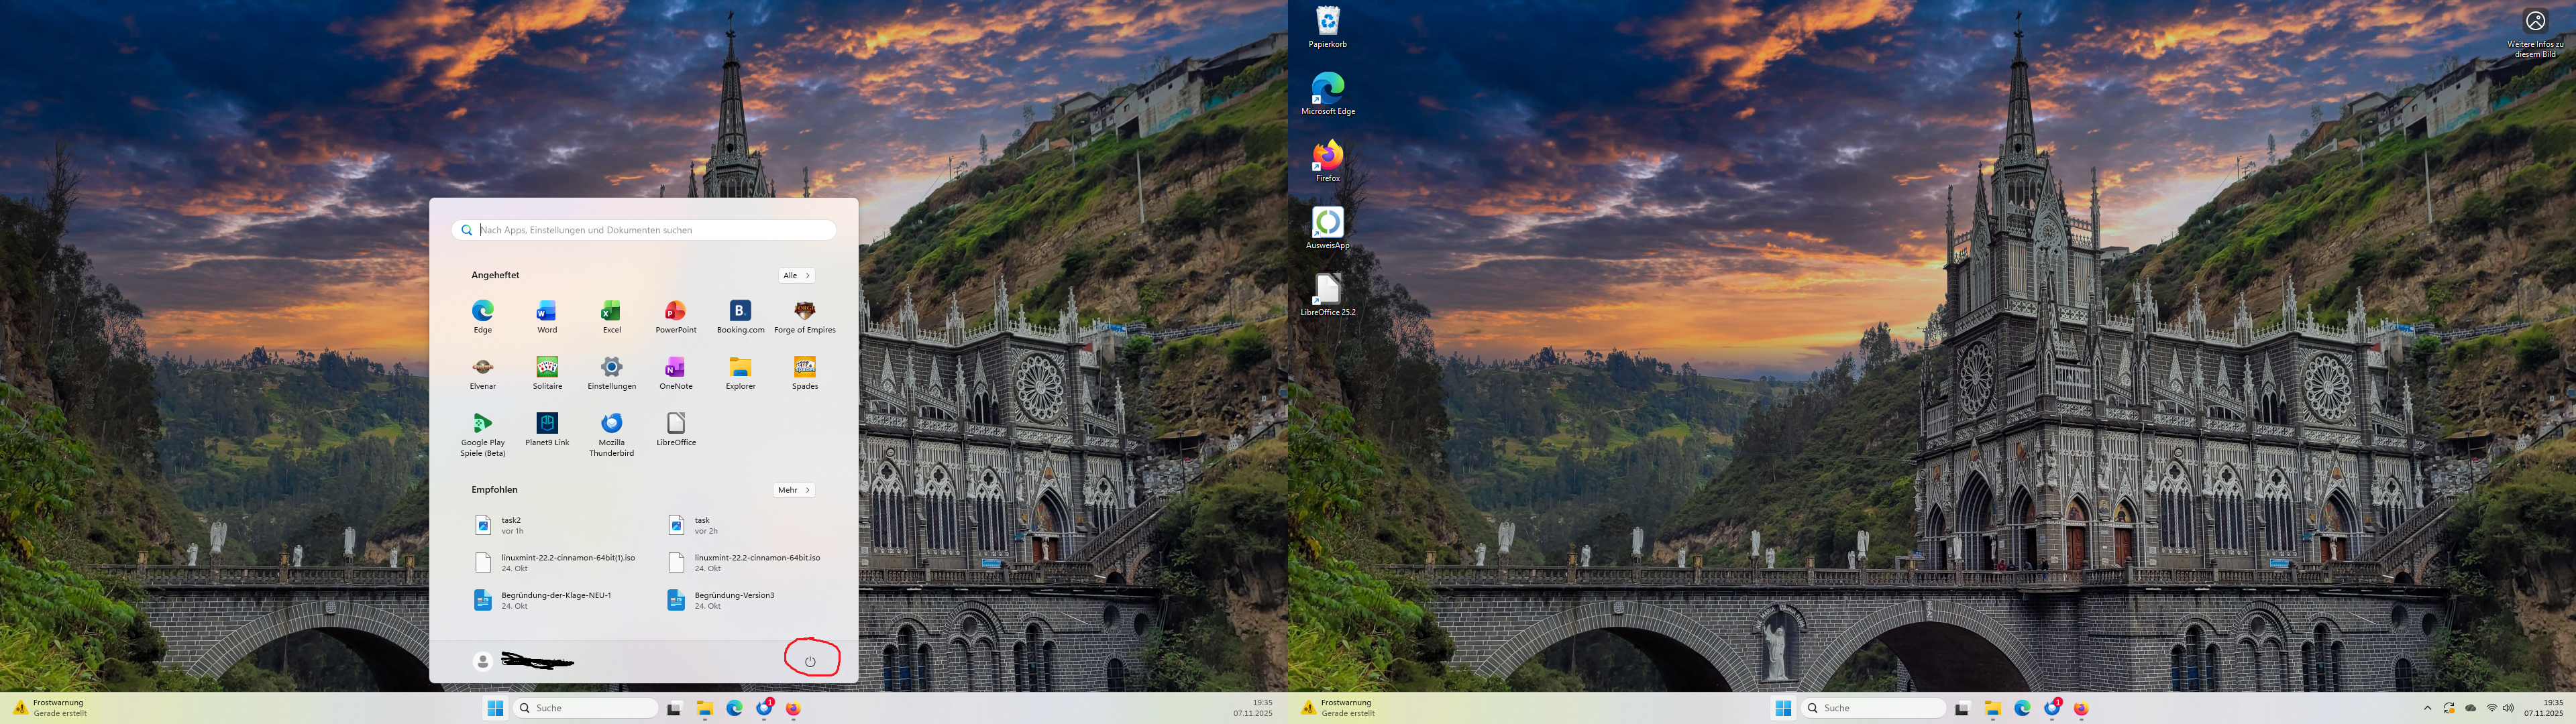This screenshot has height=724, width=2576.
Task: Expand recommended list with Mehr button
Action: [794, 490]
